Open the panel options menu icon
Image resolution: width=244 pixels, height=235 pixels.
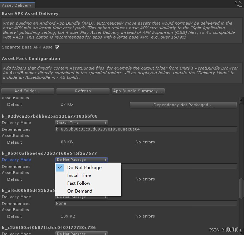(240, 6)
